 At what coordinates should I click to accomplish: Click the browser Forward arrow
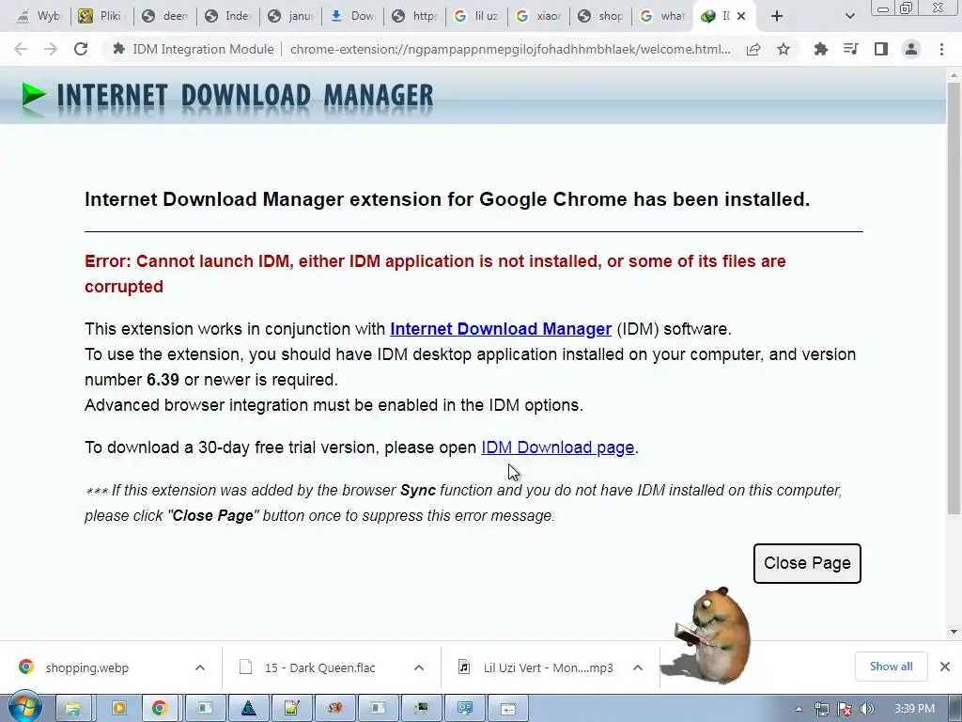(x=51, y=49)
